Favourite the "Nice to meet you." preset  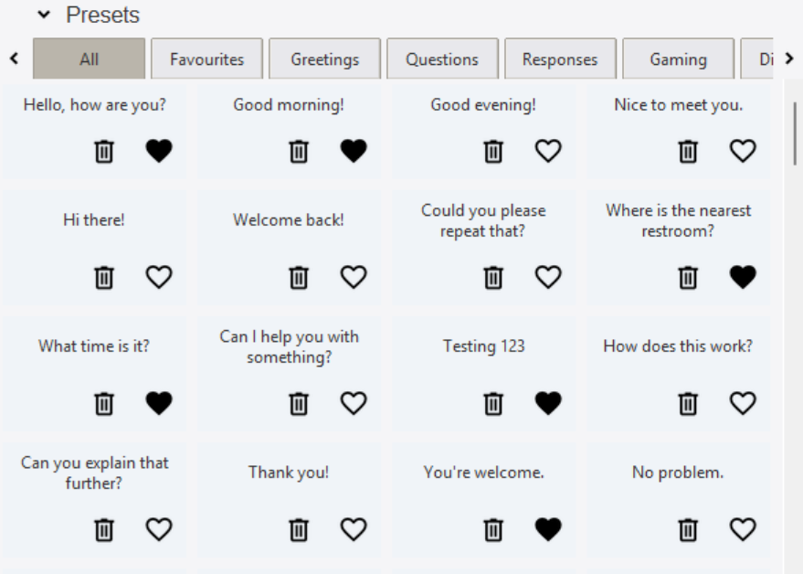tap(743, 151)
